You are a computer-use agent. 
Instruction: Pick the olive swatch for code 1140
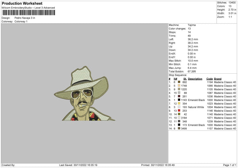point(179,114)
